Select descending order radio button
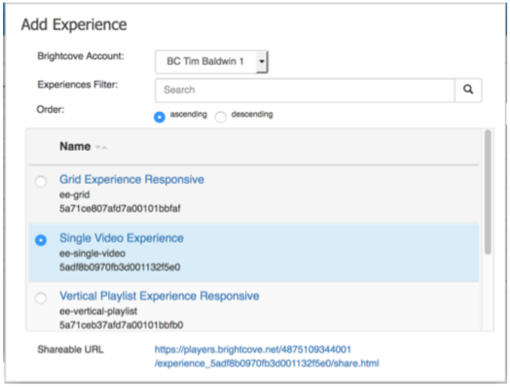Image resolution: width=510 pixels, height=387 pixels. [221, 117]
